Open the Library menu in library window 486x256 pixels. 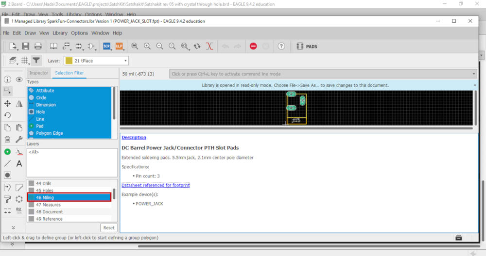coord(60,33)
